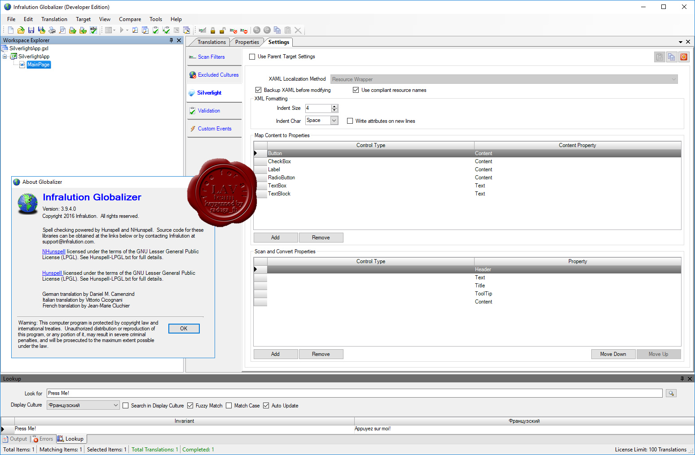Click the main toolbar Paste icon

click(x=288, y=30)
